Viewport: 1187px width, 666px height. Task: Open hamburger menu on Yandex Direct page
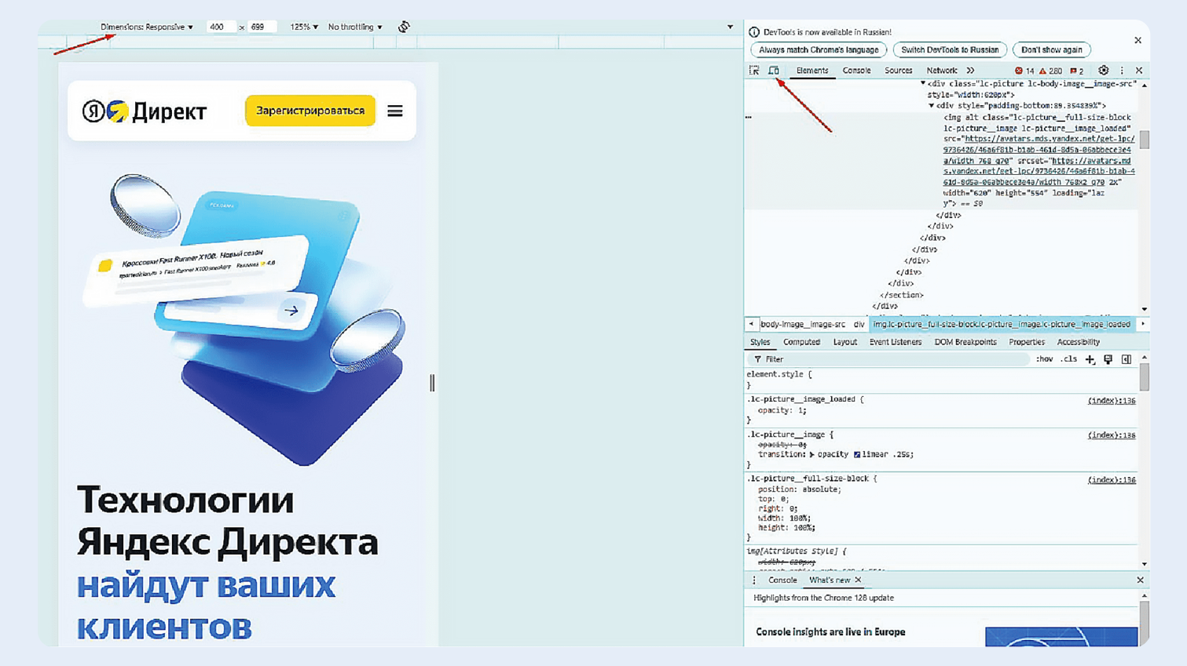click(x=395, y=111)
